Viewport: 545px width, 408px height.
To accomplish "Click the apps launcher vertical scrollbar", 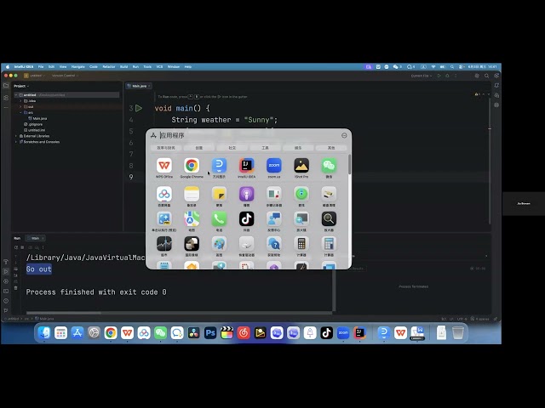I will tap(349, 164).
